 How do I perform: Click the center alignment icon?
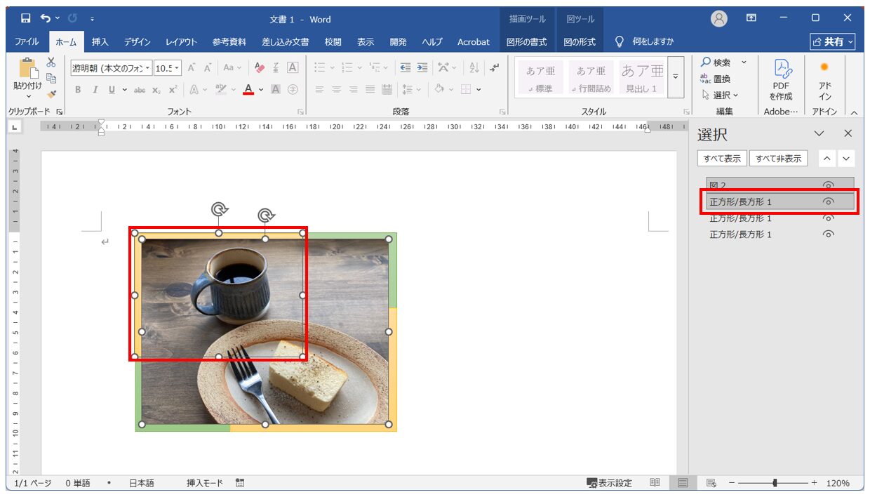coord(336,90)
